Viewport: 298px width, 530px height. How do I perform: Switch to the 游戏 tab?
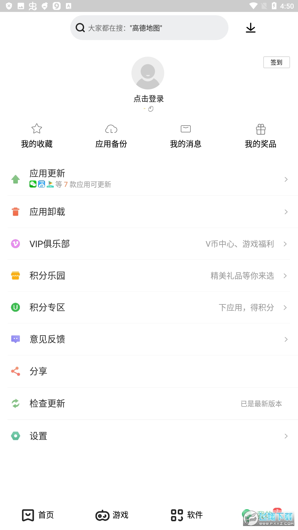point(112,515)
